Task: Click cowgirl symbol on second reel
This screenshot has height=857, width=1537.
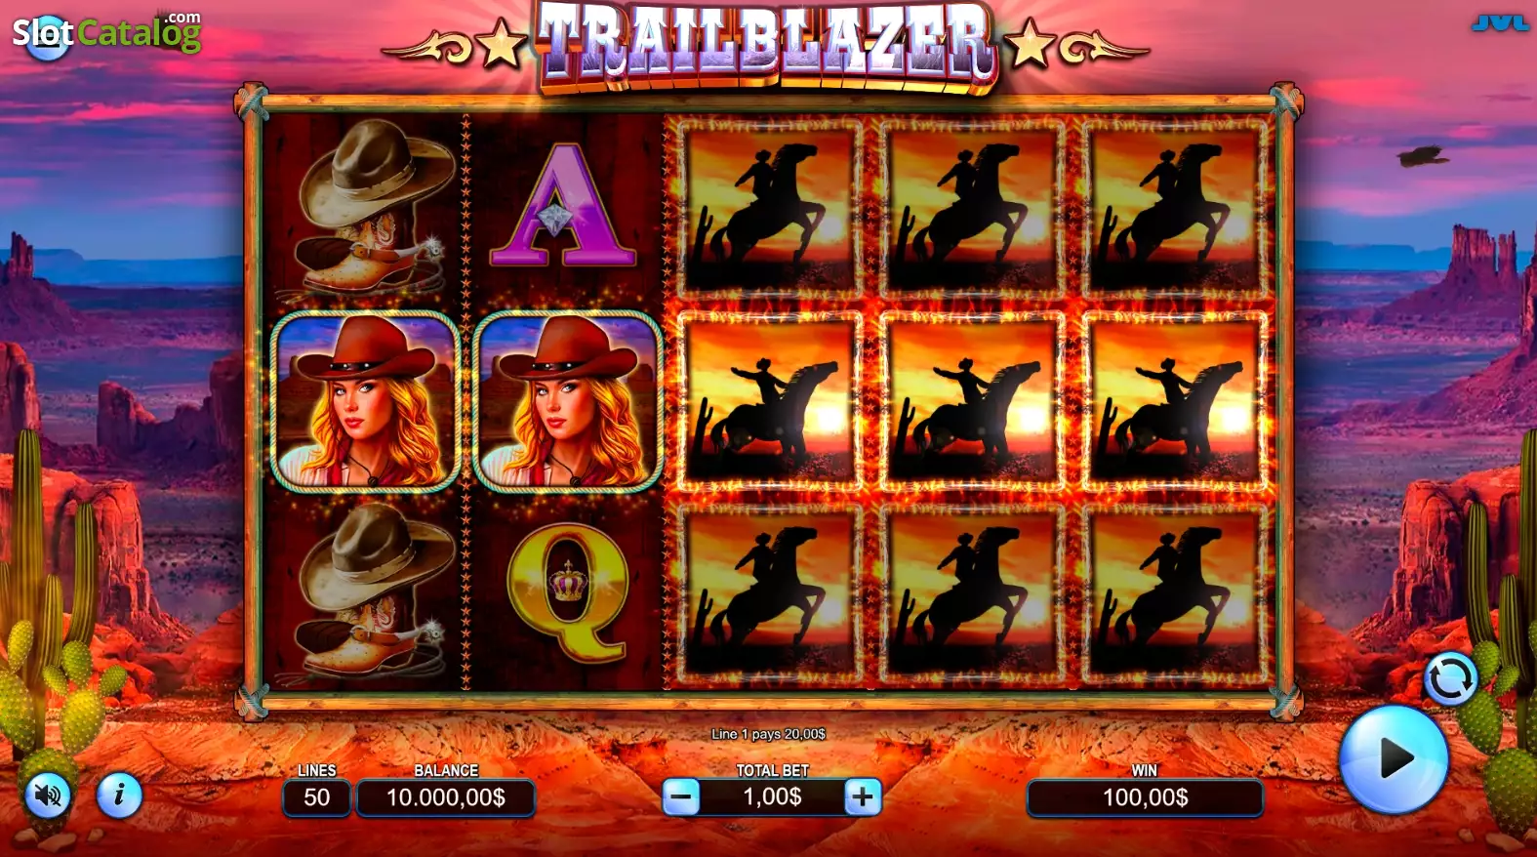Action: 568,401
